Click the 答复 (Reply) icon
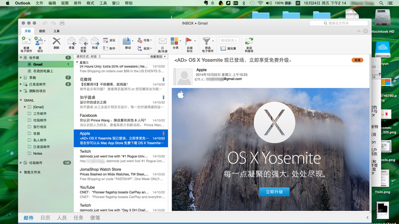Viewport: 399px width, 224px height. click(72, 41)
